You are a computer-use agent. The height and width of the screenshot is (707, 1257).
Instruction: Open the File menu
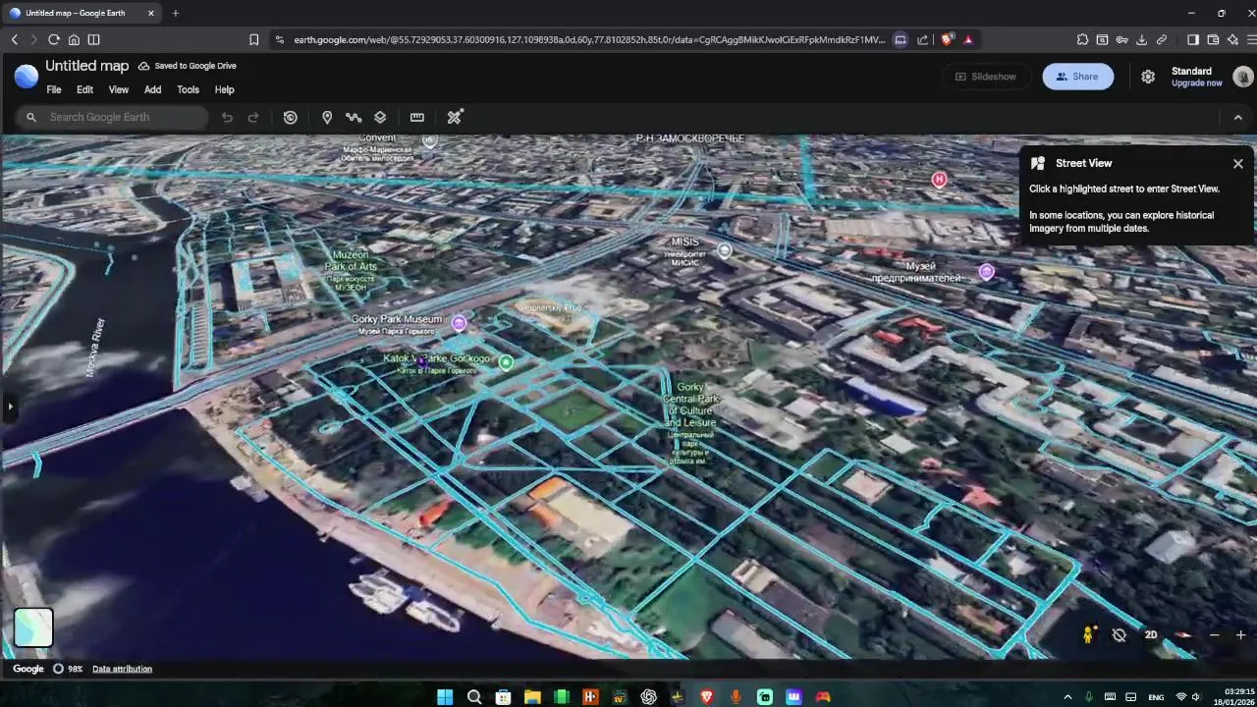point(54,89)
